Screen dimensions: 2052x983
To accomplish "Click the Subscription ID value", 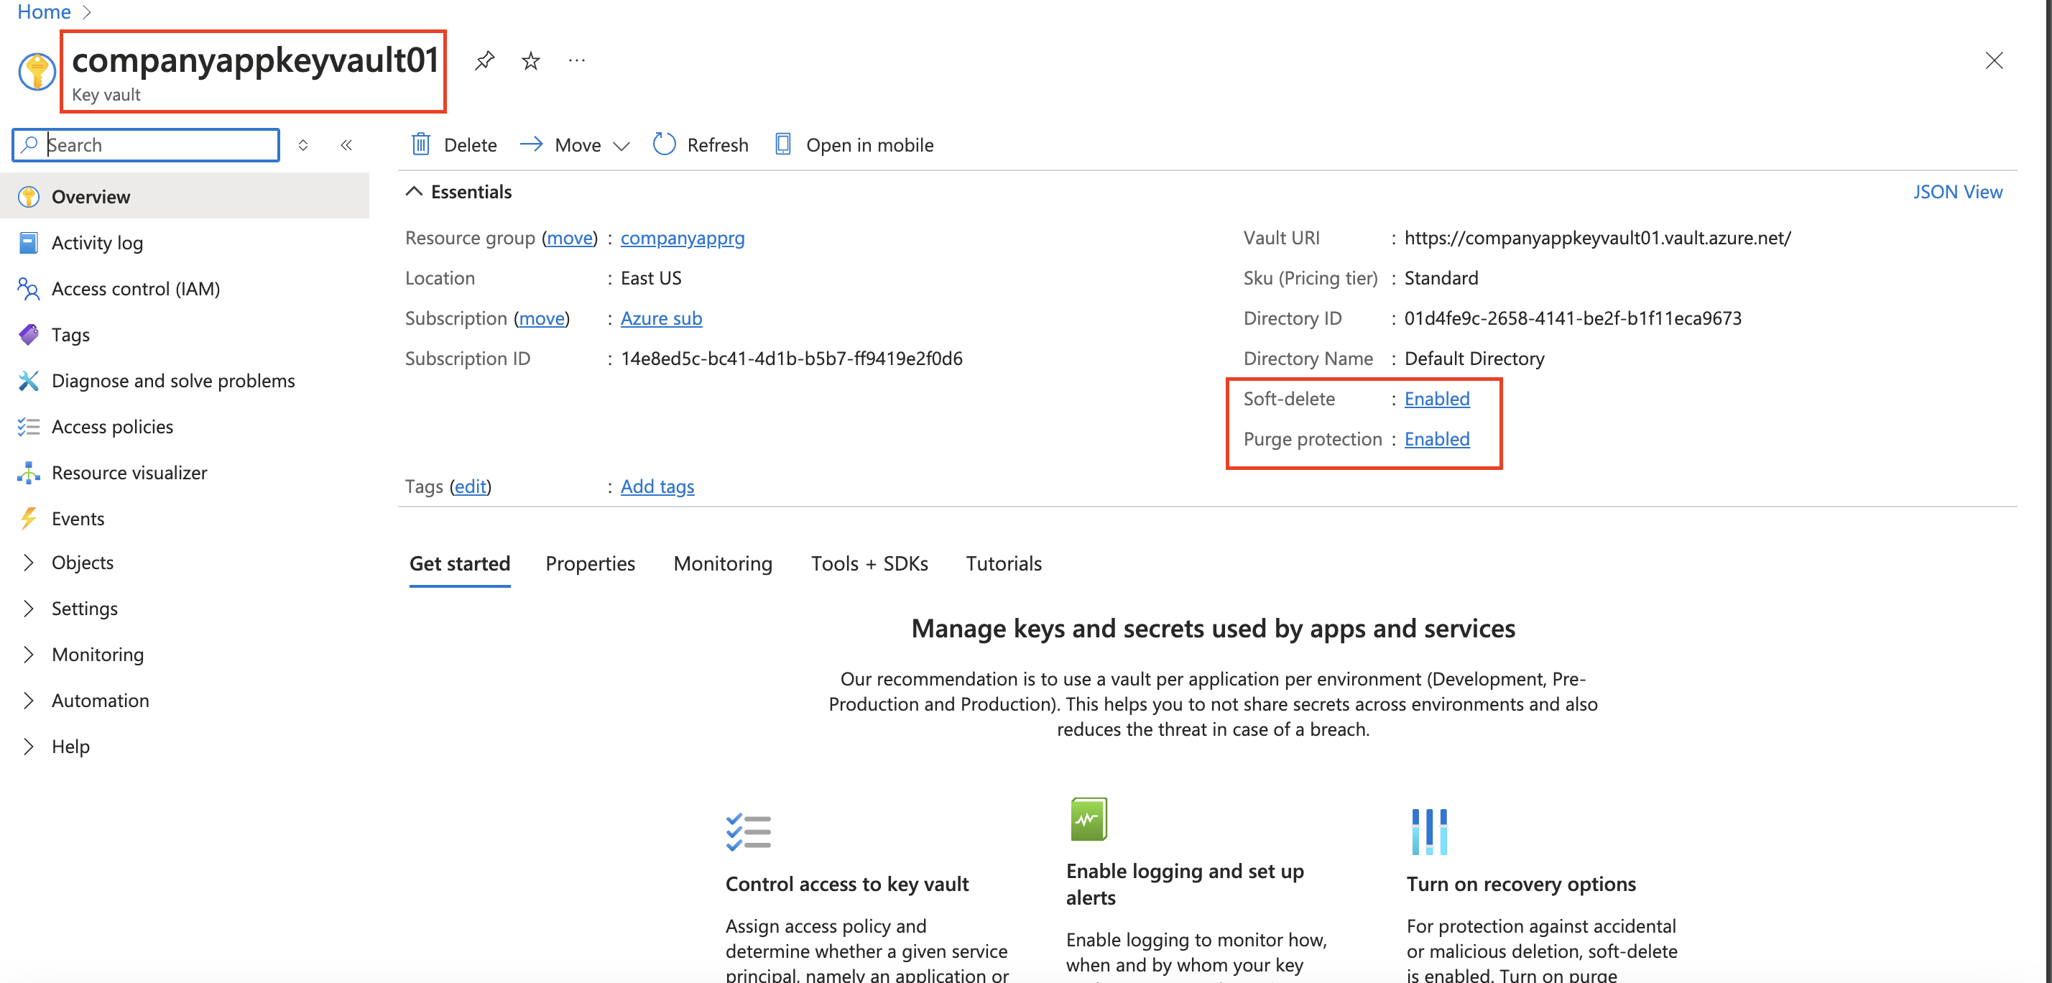I will point(791,358).
